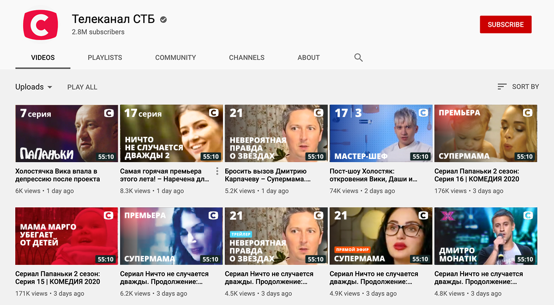Go to the Channels tab

[x=247, y=58]
